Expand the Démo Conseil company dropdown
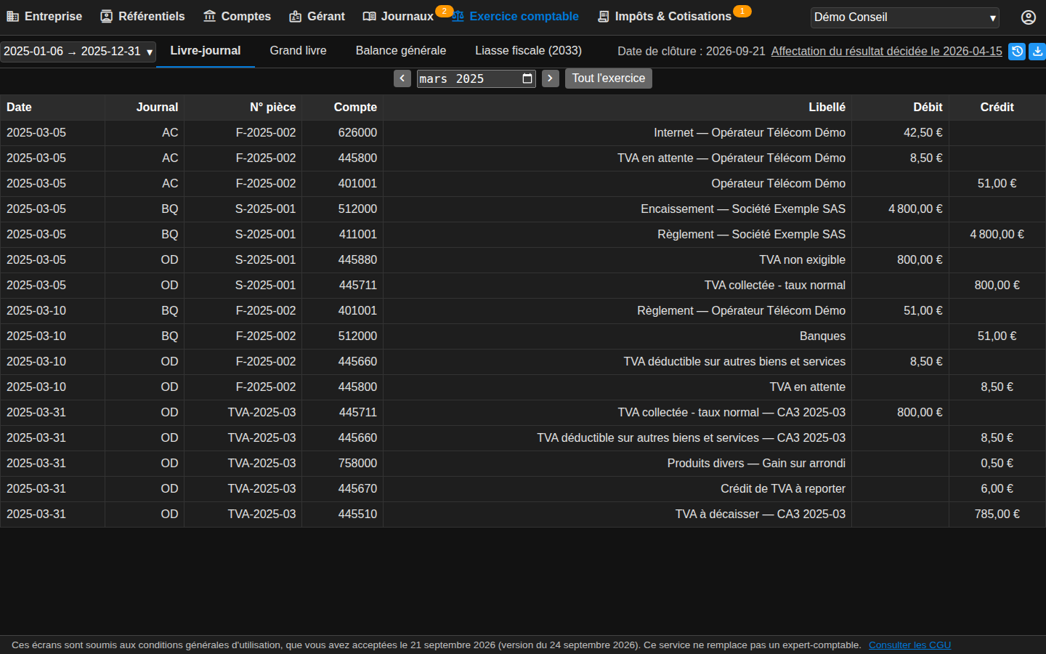1046x654 pixels. pyautogui.click(x=904, y=17)
